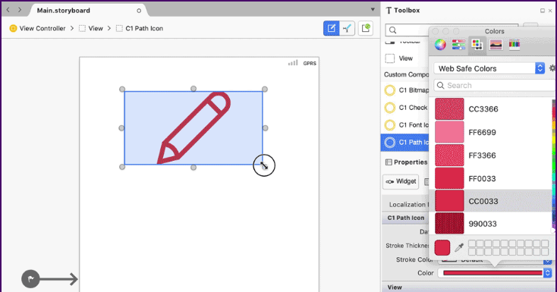This screenshot has width=557, height=292.
Task: Focus the Colors panel search field
Action: tap(495, 85)
